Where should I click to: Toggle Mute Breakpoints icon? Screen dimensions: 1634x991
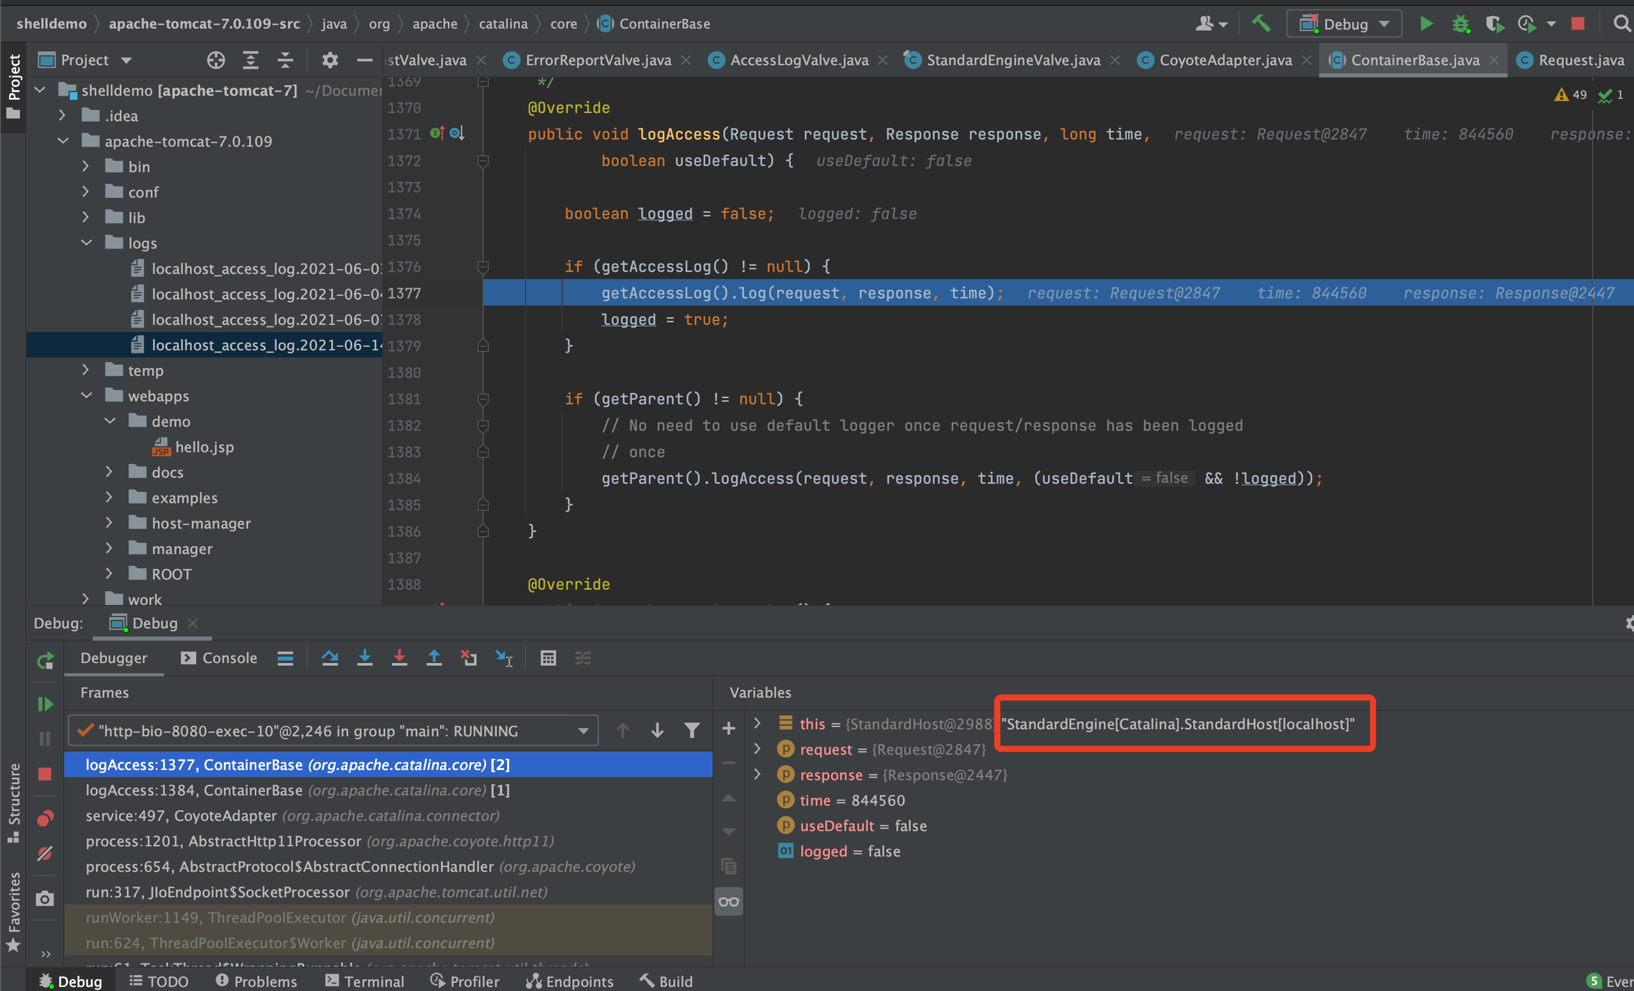(45, 854)
